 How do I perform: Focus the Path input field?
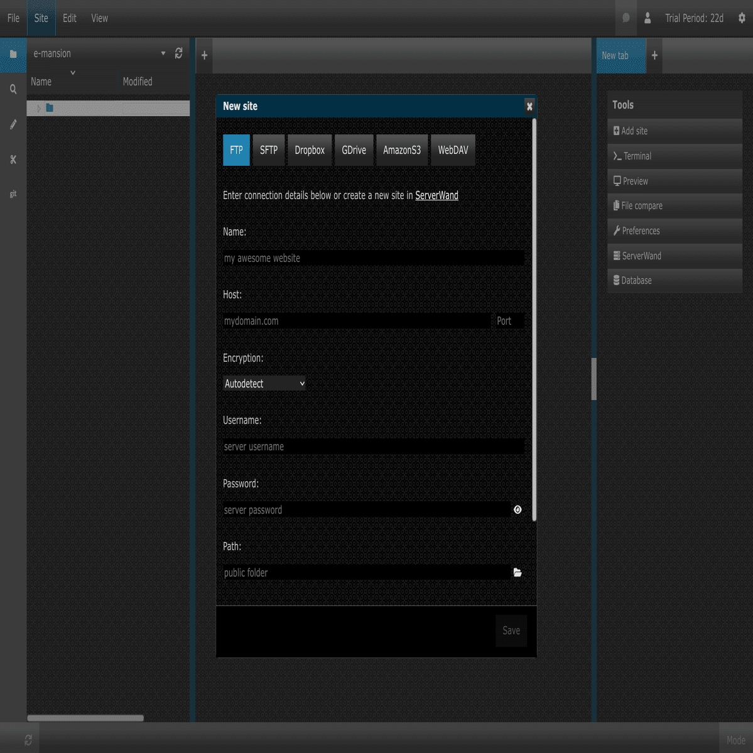[x=367, y=572]
